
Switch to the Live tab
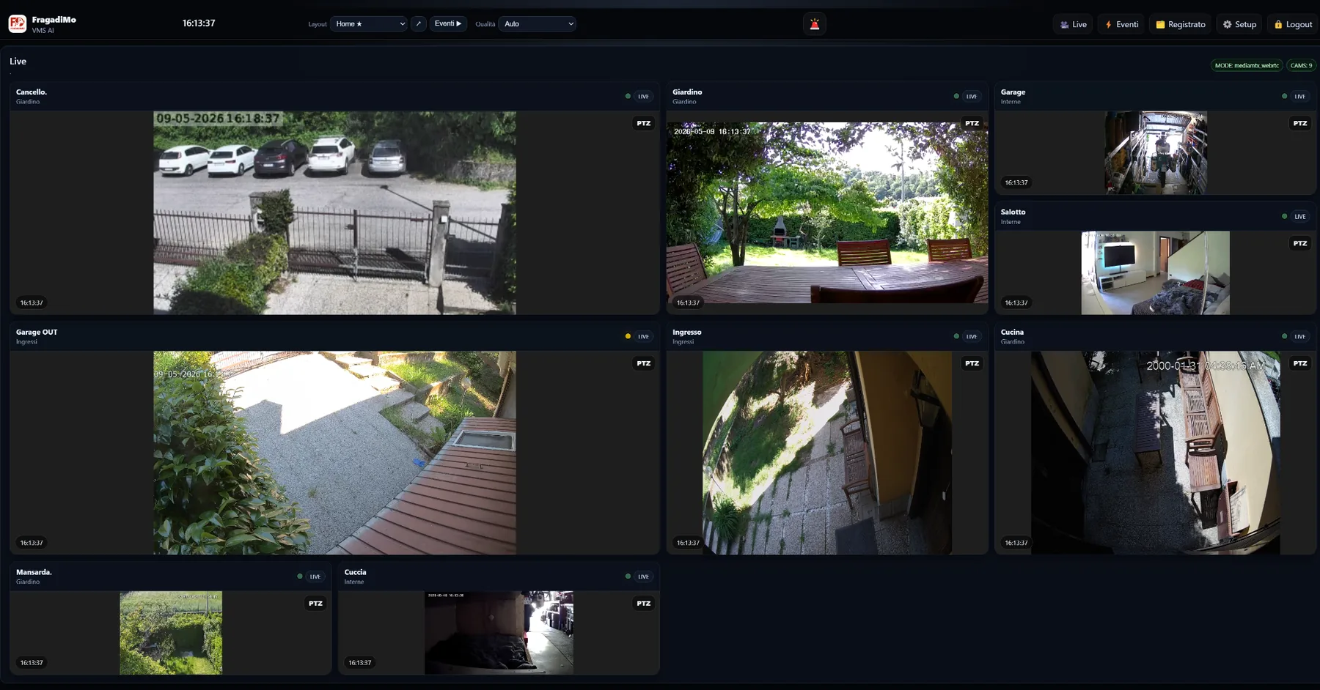[x=1073, y=24]
